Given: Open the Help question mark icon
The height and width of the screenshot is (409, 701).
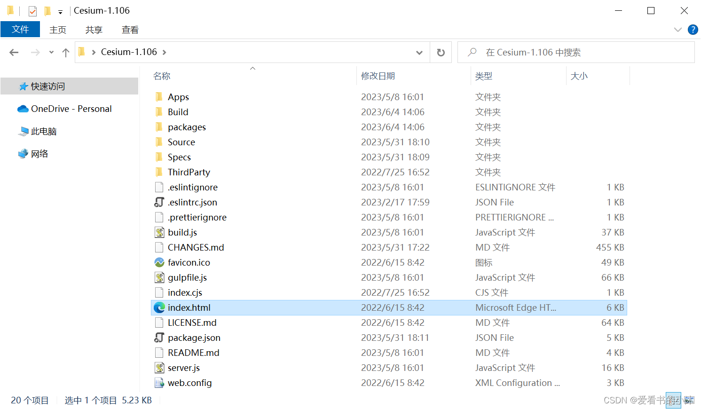Looking at the screenshot, I should pos(693,30).
